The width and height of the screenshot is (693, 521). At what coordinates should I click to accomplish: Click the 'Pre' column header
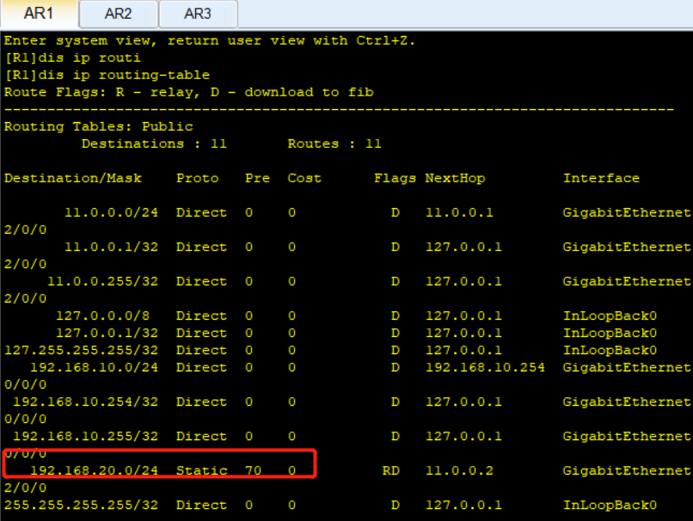(258, 179)
